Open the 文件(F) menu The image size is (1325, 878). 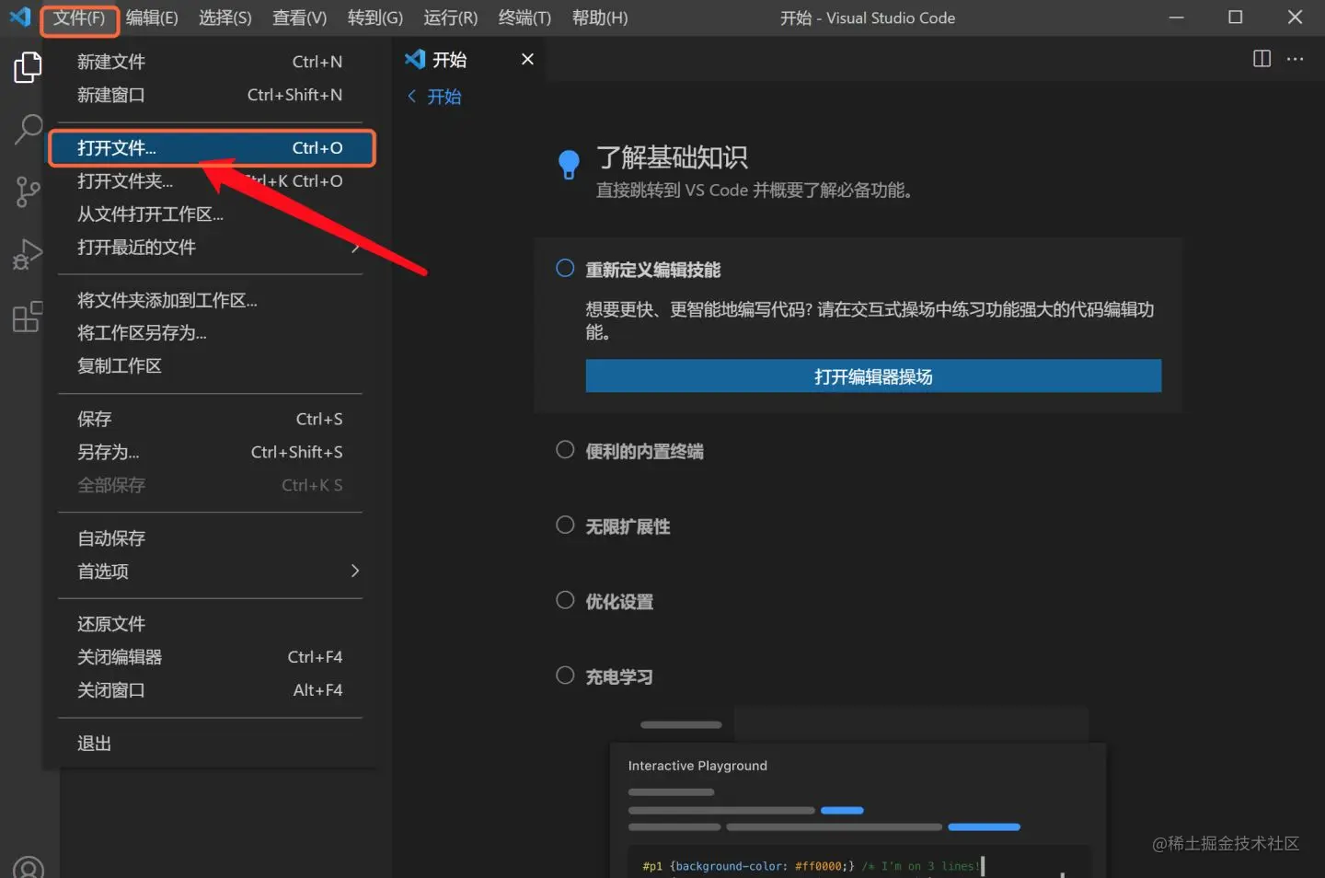tap(79, 17)
